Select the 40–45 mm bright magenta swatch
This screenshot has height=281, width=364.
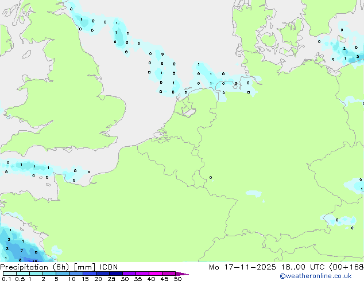[x=156, y=274]
